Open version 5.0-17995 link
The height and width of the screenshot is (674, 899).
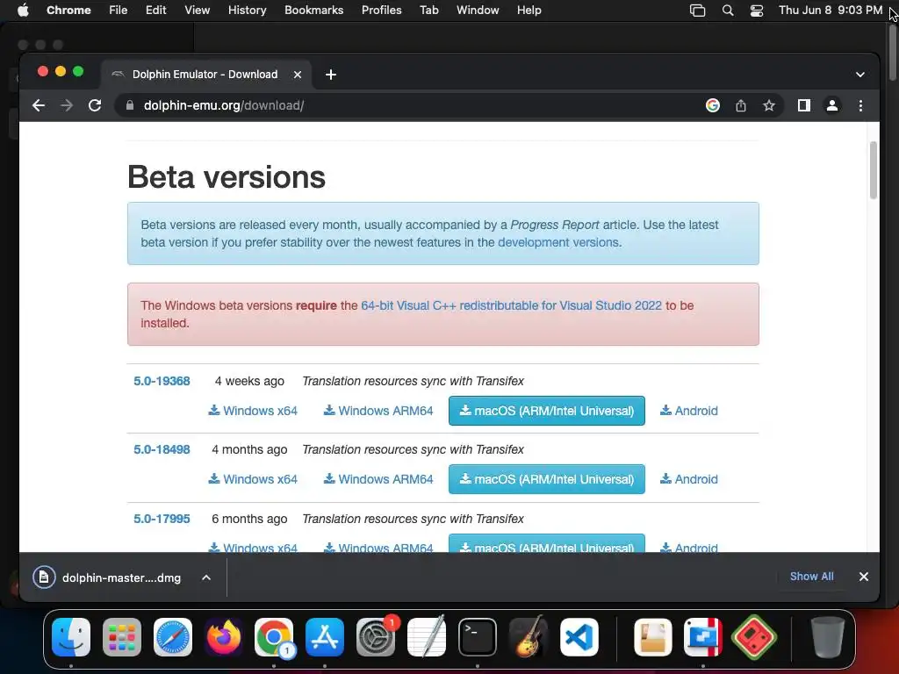[x=162, y=519]
